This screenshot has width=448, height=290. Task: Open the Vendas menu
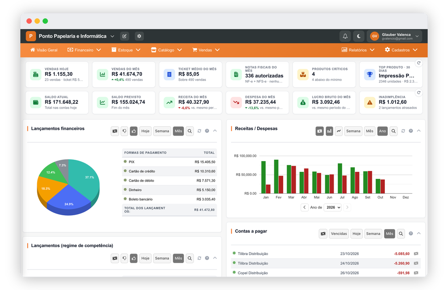click(x=206, y=50)
